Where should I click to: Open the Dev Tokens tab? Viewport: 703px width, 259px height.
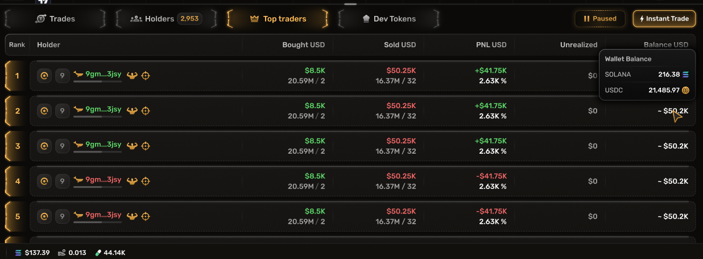click(x=389, y=19)
